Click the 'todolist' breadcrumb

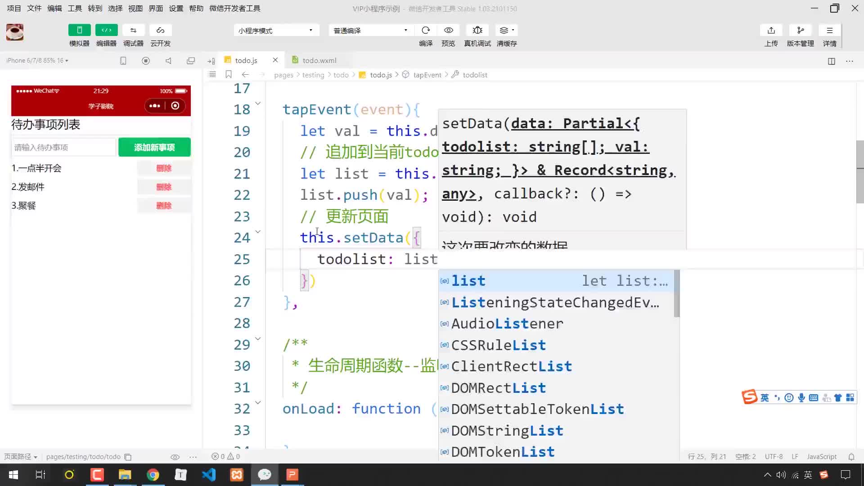click(x=475, y=75)
